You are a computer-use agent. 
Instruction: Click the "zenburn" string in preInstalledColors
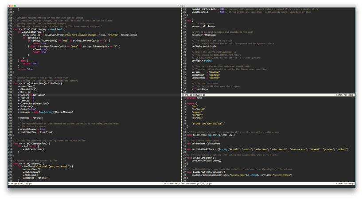[x=342, y=149]
